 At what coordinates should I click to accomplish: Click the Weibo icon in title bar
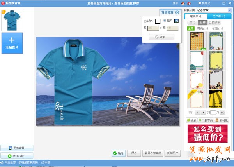coord(188,3)
